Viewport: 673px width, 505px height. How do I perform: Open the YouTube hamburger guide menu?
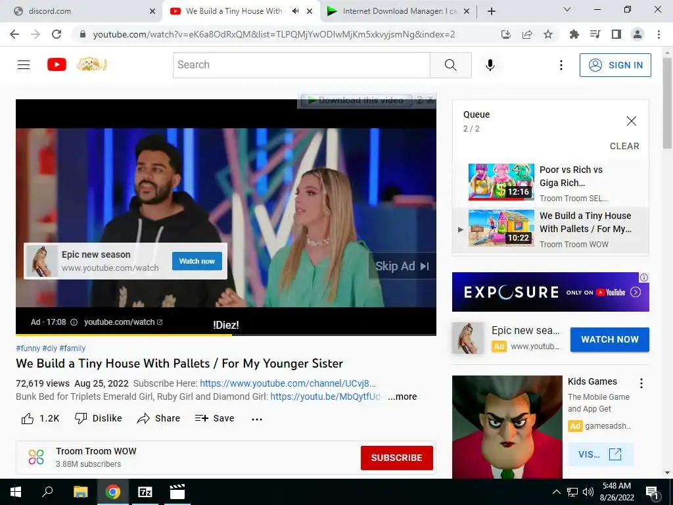[24, 65]
